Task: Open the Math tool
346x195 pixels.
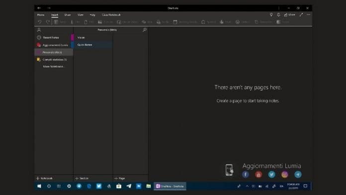Action: pos(225,22)
